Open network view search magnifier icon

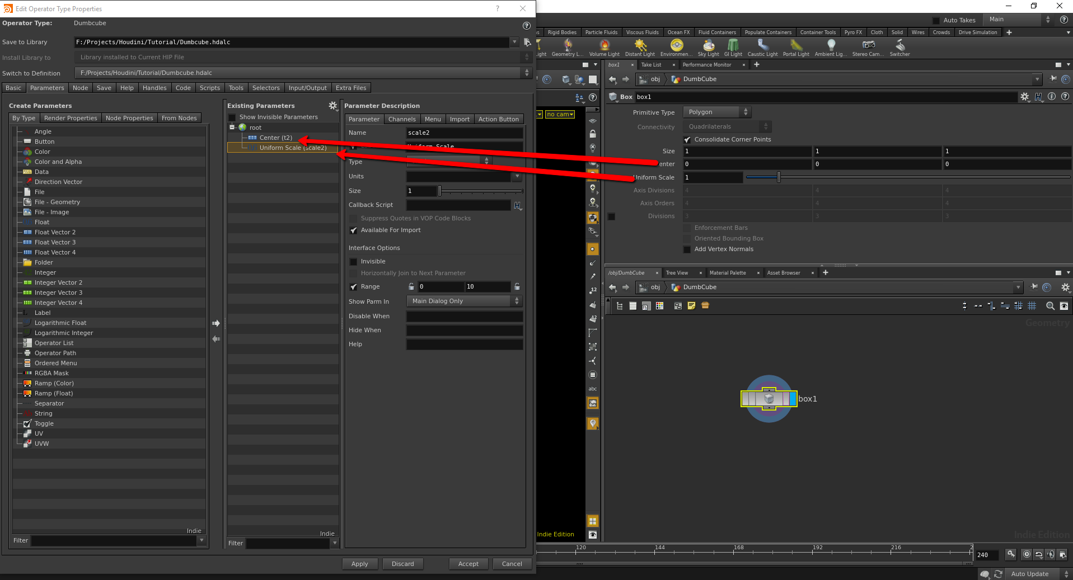tap(1050, 306)
